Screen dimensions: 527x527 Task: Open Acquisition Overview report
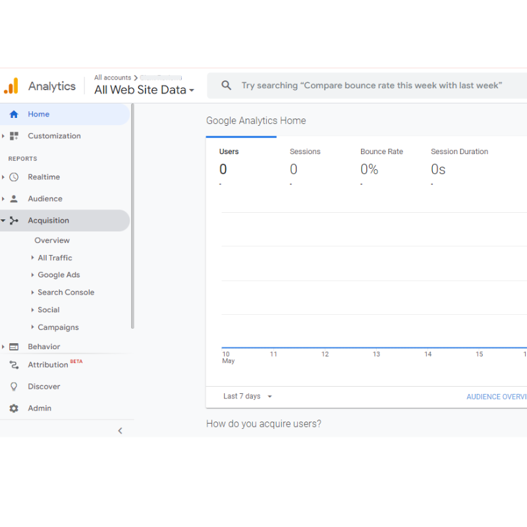point(52,240)
